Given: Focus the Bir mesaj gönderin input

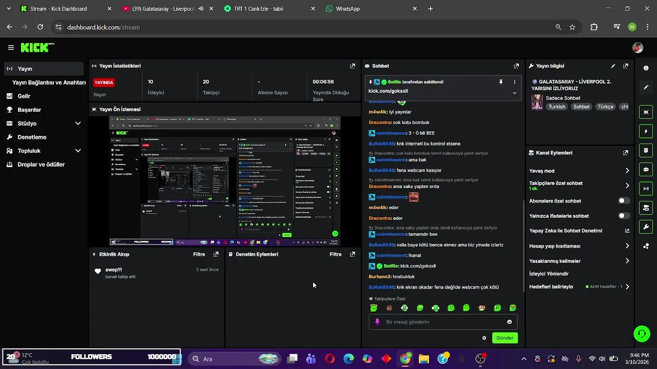Looking at the screenshot, I should [444, 322].
